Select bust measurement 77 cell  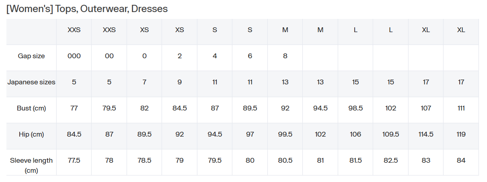coord(74,108)
